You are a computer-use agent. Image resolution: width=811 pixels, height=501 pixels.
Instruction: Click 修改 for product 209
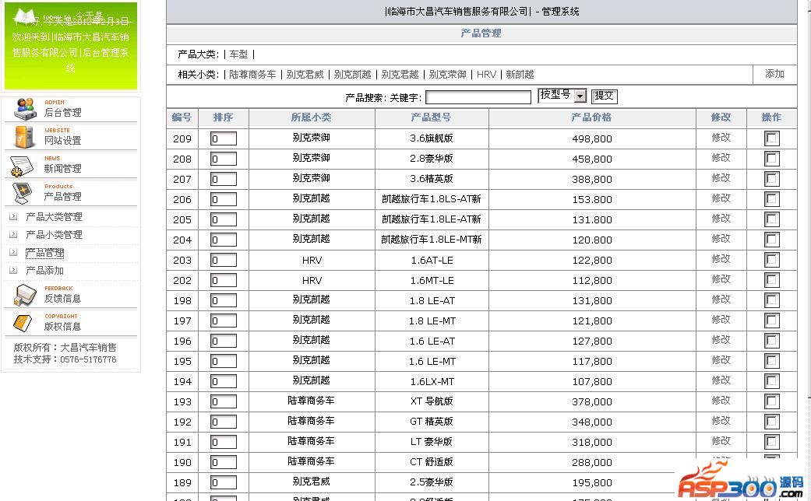(x=721, y=138)
